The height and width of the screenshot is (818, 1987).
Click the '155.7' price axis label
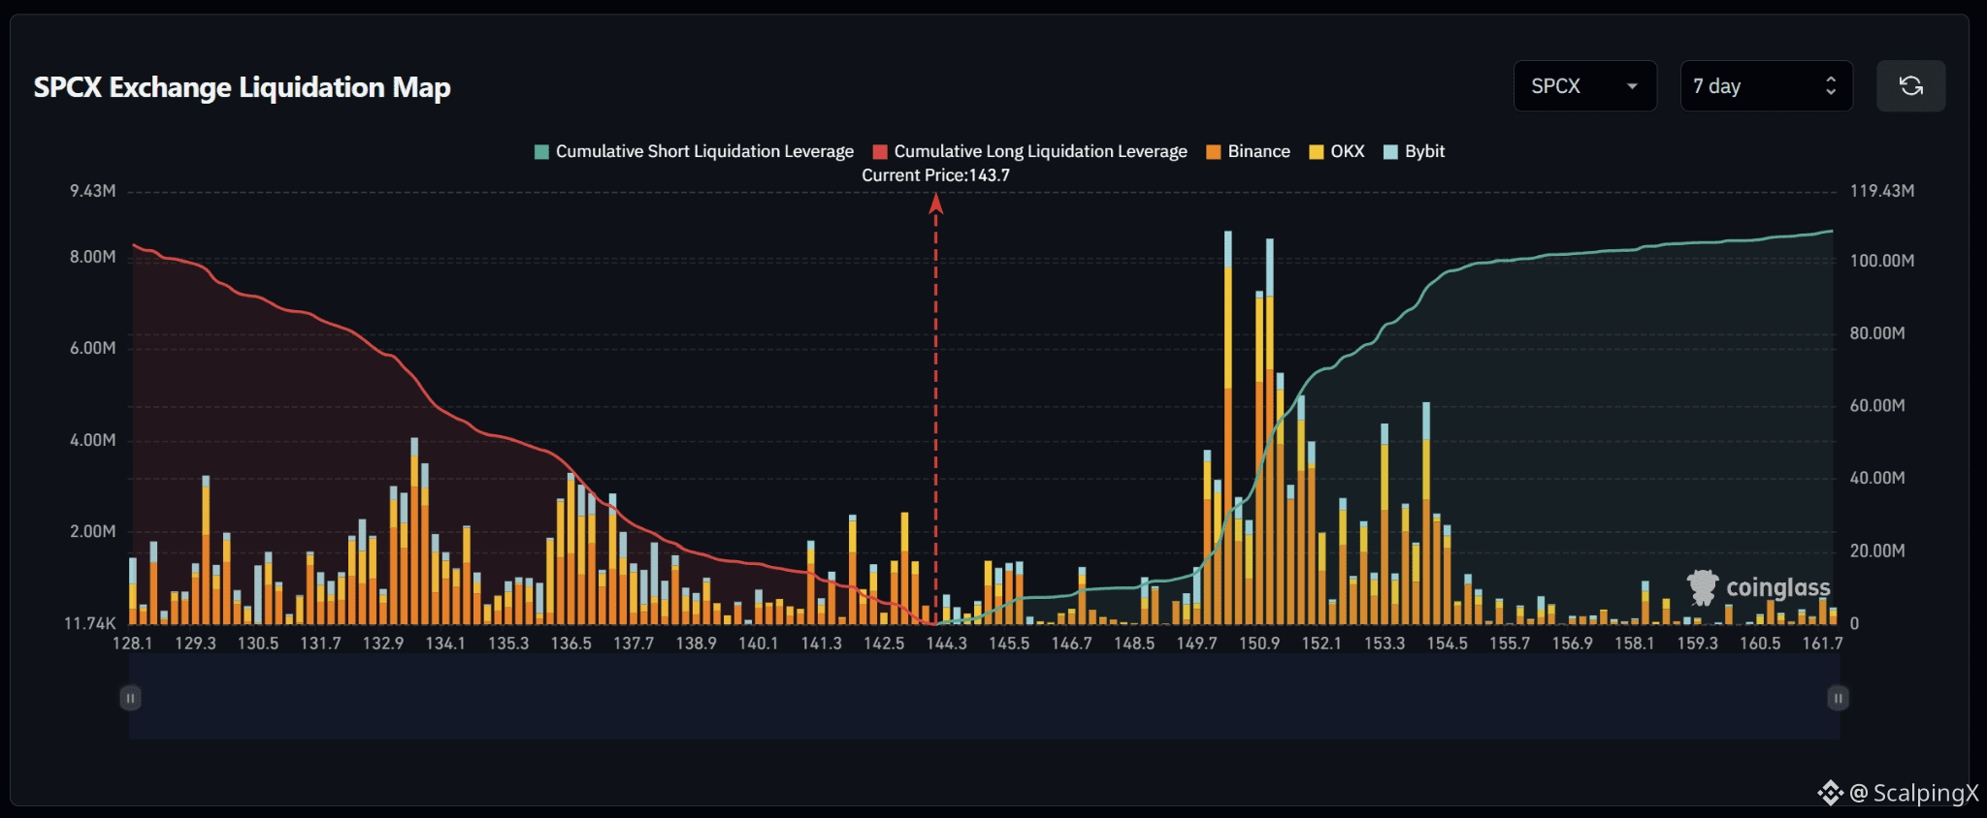[1510, 643]
